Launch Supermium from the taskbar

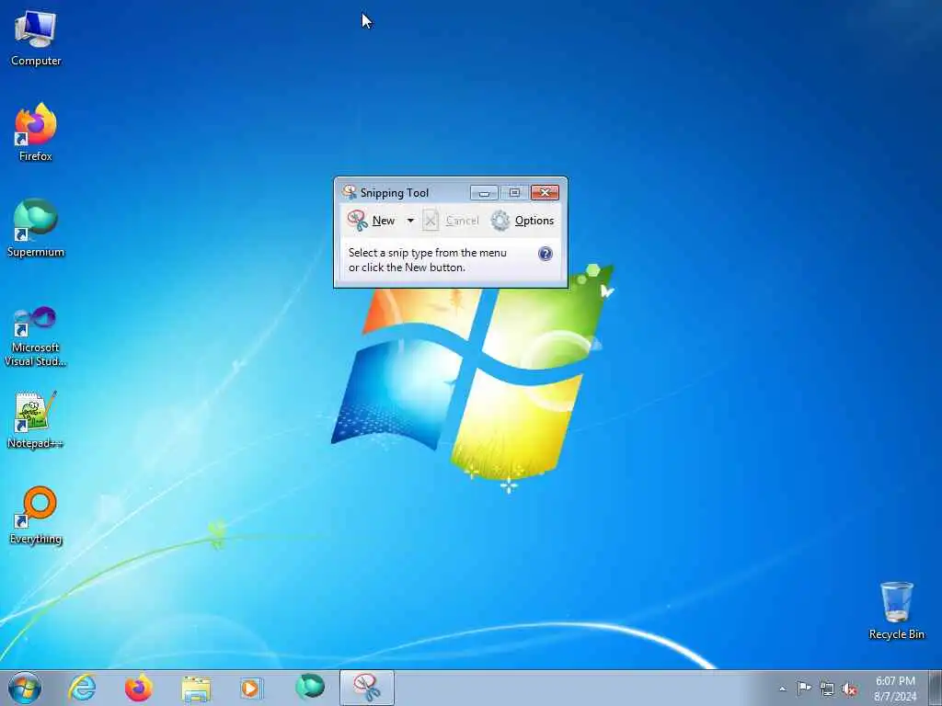tap(310, 687)
